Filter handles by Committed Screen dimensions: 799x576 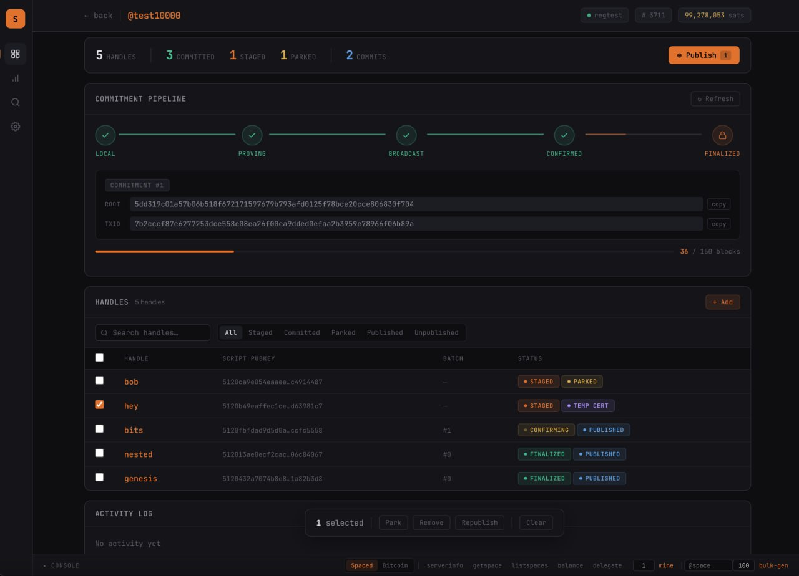point(302,332)
